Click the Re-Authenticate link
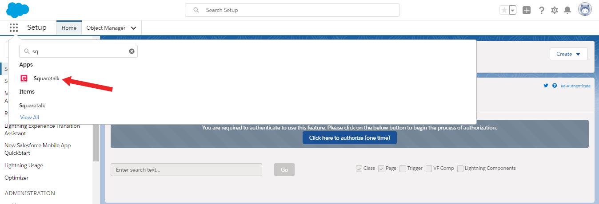The image size is (599, 204). tap(575, 86)
